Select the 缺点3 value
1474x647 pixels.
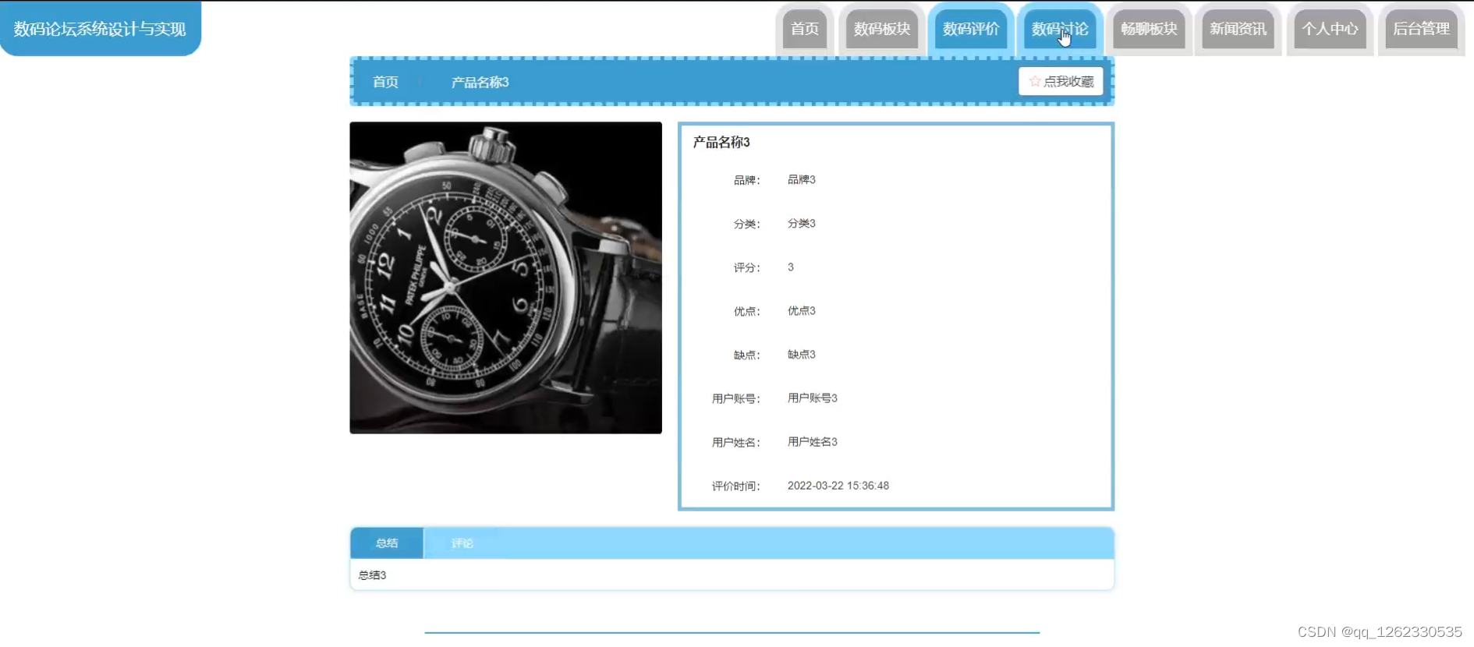pyautogui.click(x=802, y=354)
